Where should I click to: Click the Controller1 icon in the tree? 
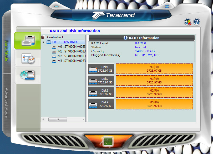[x=43, y=37]
